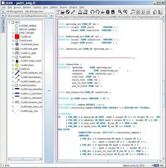Click the Split Horizontally icon

tap(143, 12)
